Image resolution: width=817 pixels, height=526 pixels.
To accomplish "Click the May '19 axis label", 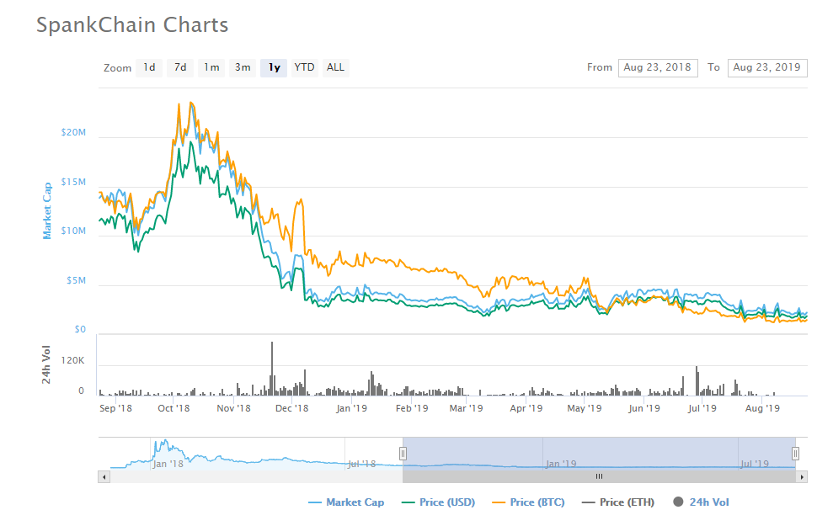I will 584,408.
